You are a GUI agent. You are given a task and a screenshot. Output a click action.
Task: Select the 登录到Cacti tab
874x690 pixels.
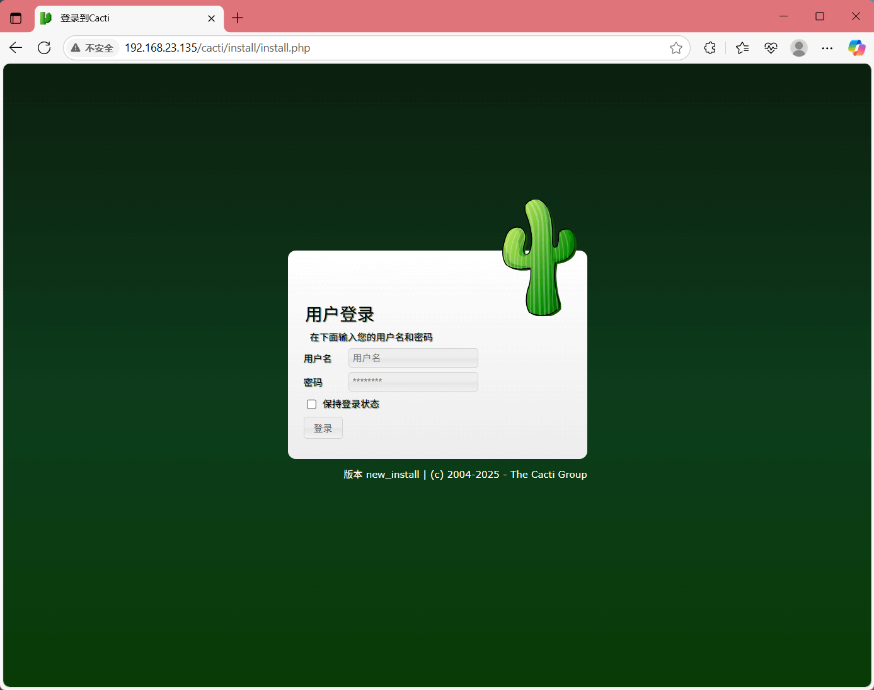[120, 18]
